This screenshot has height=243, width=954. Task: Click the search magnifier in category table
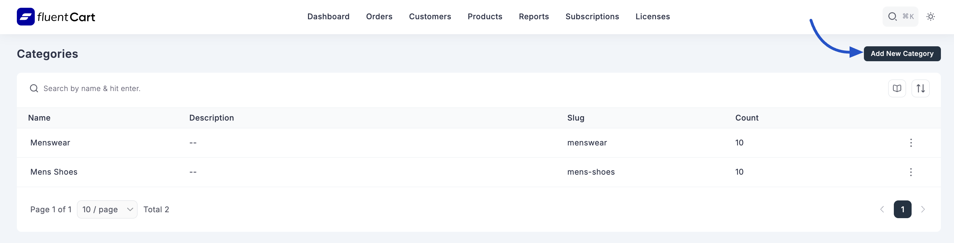click(34, 89)
